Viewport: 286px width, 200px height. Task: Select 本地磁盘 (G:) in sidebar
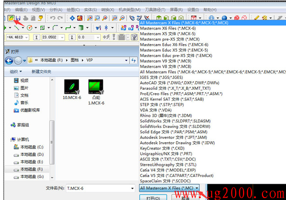click(29, 176)
